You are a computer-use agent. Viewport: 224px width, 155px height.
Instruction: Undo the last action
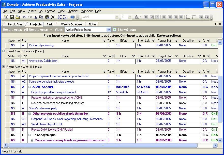coord(25,17)
